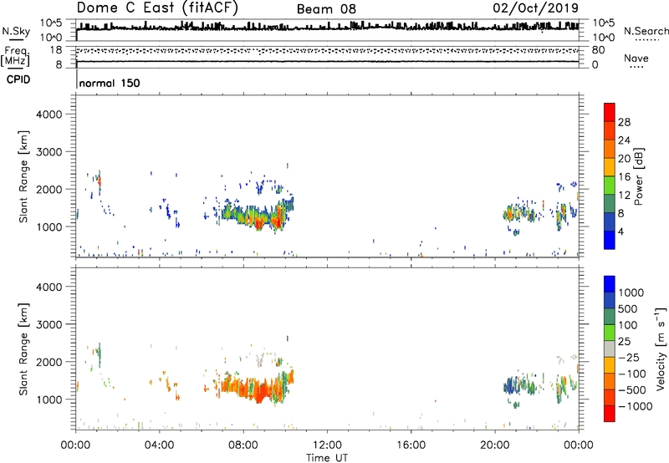This screenshot has width=669, height=463.
Task: Click the 'Power [dB]' colorbar title
Action: (x=638, y=176)
